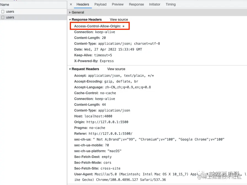The height and width of the screenshot is (185, 247).
Task: Expand the General section
Action: pos(70,12)
